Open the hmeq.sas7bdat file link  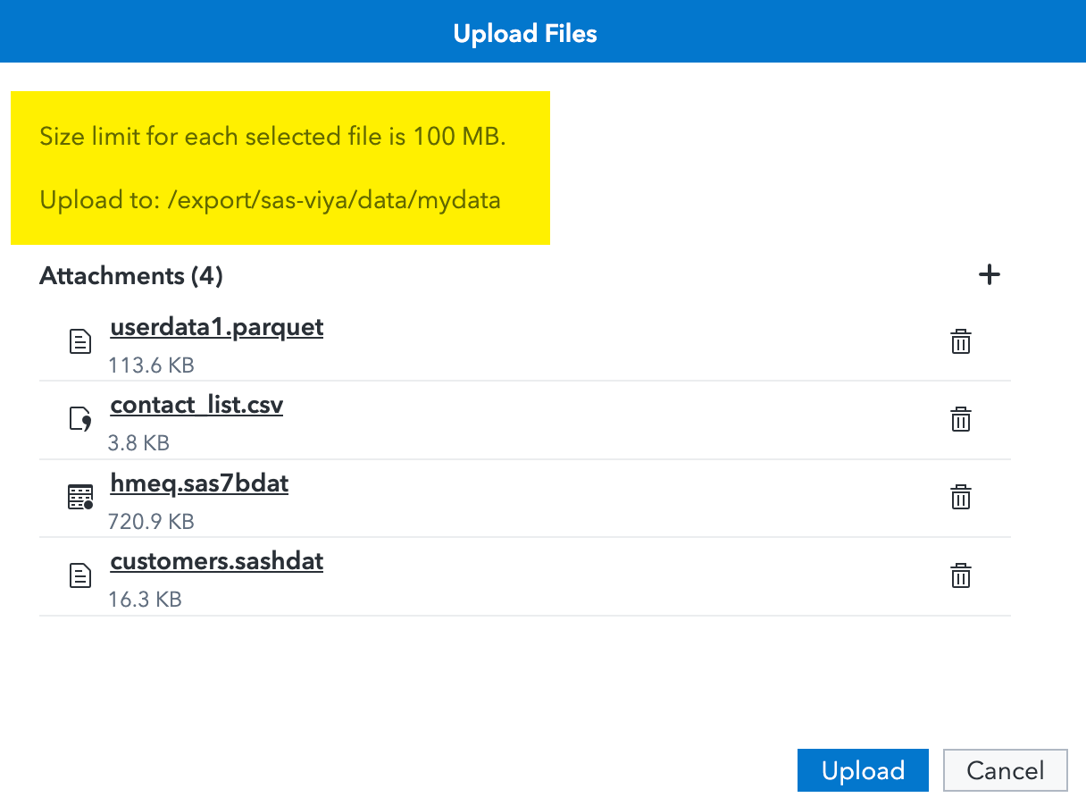tap(198, 483)
